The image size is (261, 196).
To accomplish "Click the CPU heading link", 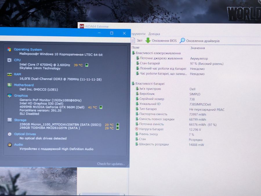I will tap(17, 60).
